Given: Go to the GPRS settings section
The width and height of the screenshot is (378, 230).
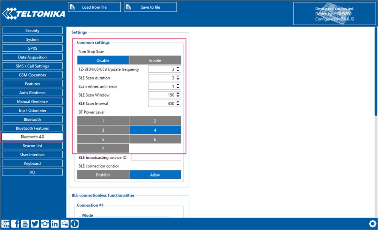Looking at the screenshot, I should 32,48.
